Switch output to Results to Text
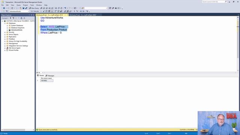 click(x=65, y=11)
